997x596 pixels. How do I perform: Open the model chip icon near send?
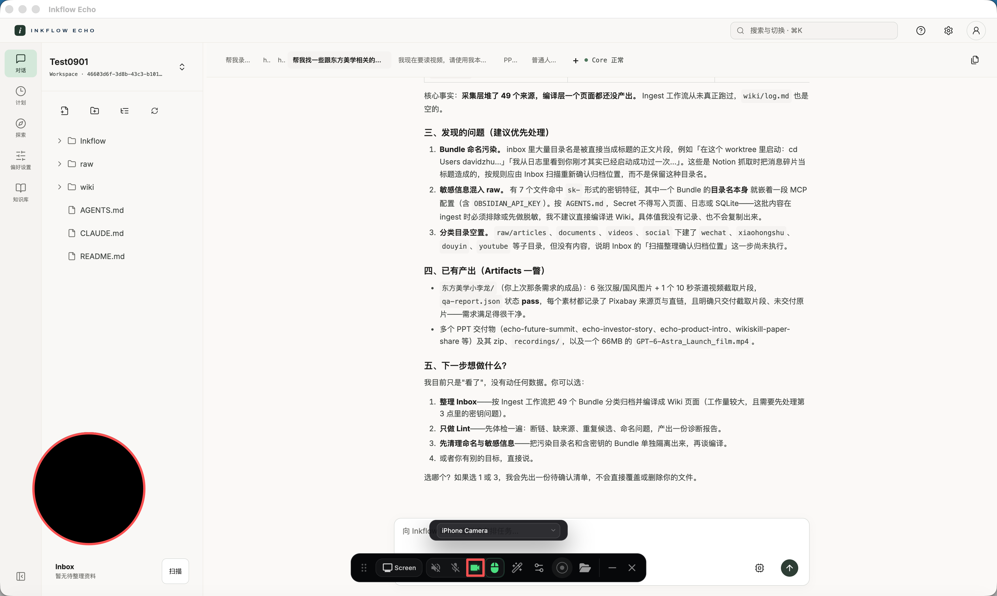(759, 568)
